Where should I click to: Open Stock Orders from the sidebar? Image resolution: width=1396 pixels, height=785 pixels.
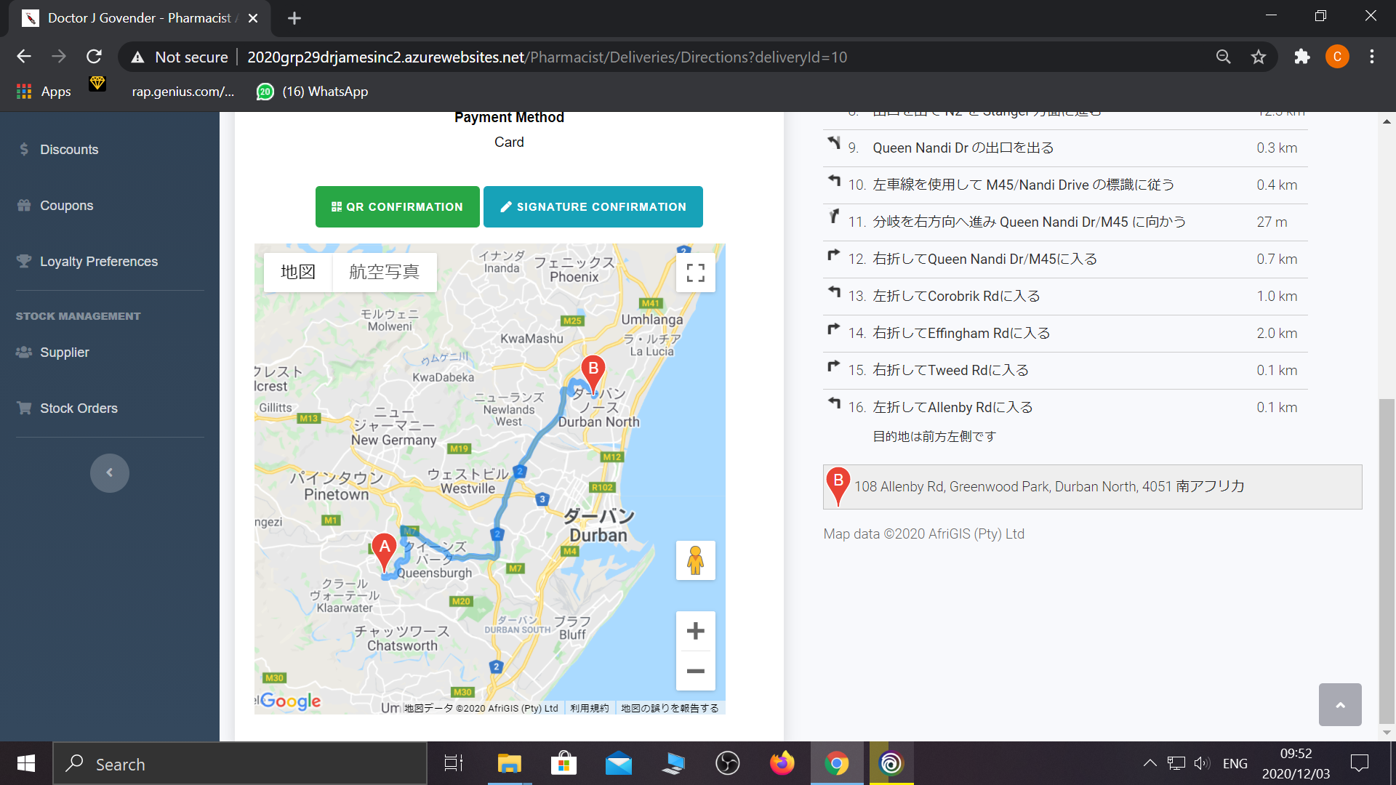[79, 408]
